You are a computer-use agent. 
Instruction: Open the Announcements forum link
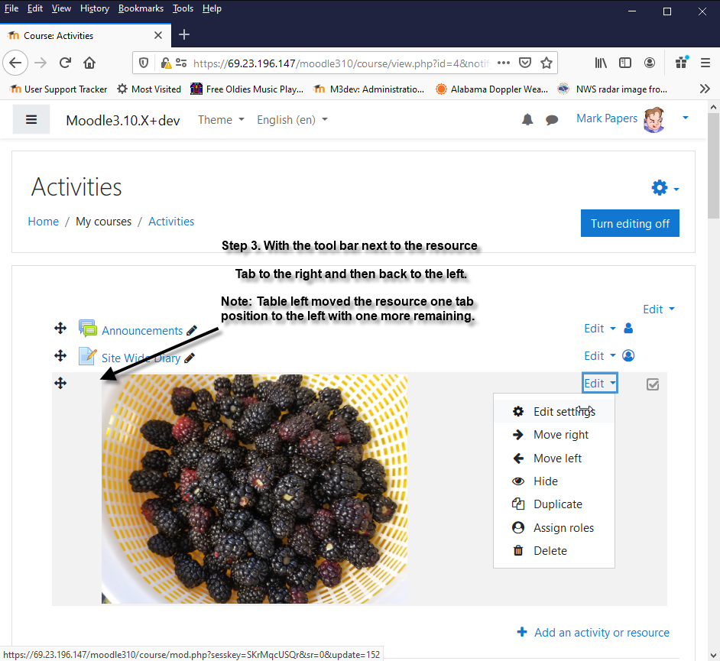pos(142,330)
